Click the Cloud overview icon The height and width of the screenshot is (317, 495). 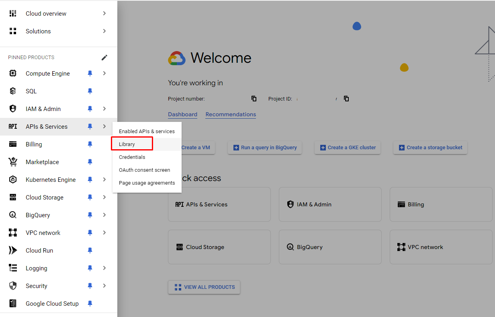tap(13, 13)
